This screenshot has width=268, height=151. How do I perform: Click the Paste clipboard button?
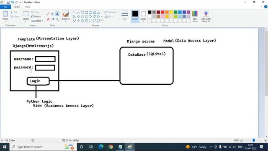(x=5, y=14)
